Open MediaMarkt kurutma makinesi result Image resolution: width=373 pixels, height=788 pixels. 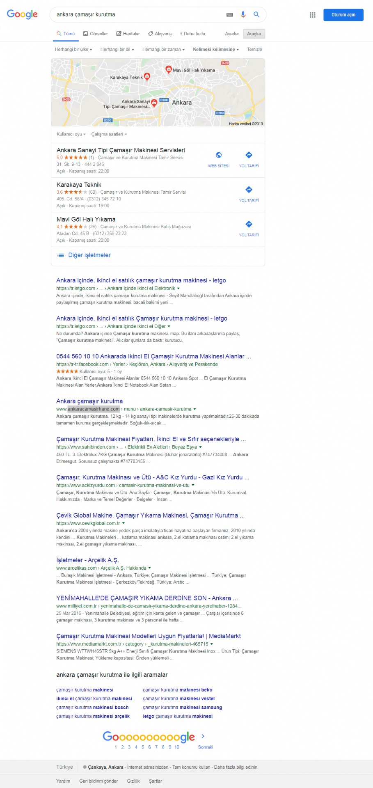pyautogui.click(x=149, y=636)
